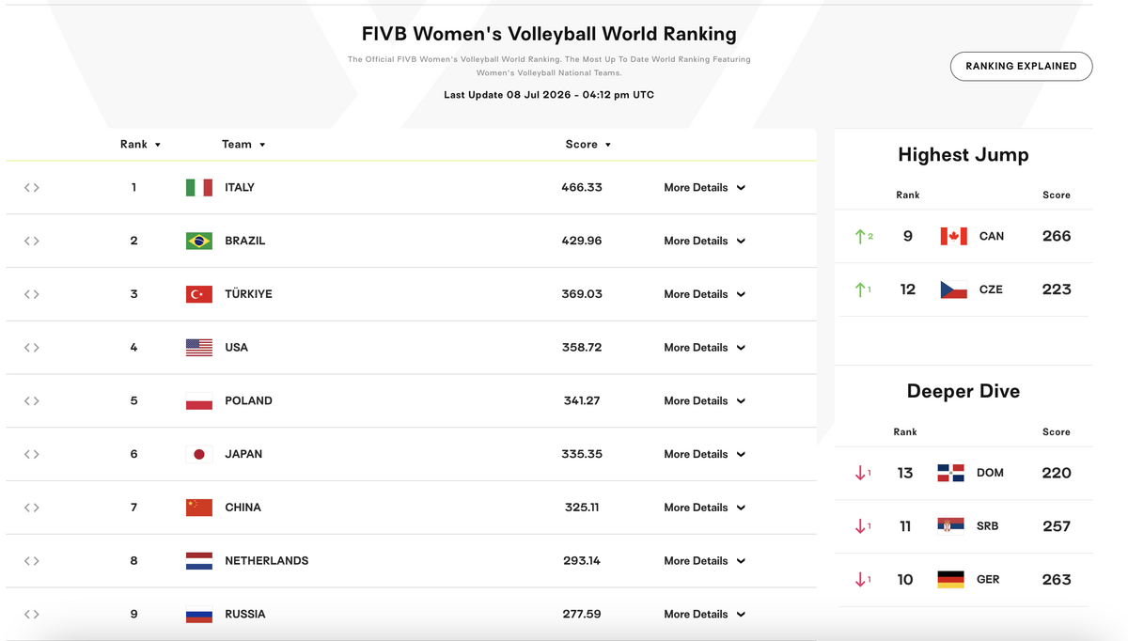Click the Italy flag icon
Viewport: 1128px width, 641px height.
point(199,187)
